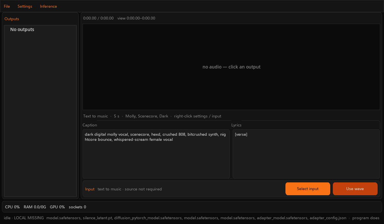Image resolution: width=384 pixels, height=224 pixels.
Task: Click the Use wave button
Action: click(x=355, y=189)
